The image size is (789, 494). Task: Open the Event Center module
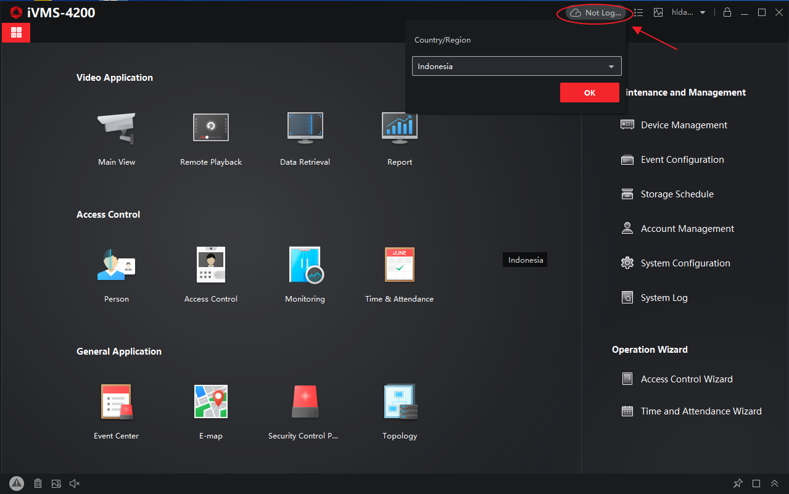tap(117, 401)
